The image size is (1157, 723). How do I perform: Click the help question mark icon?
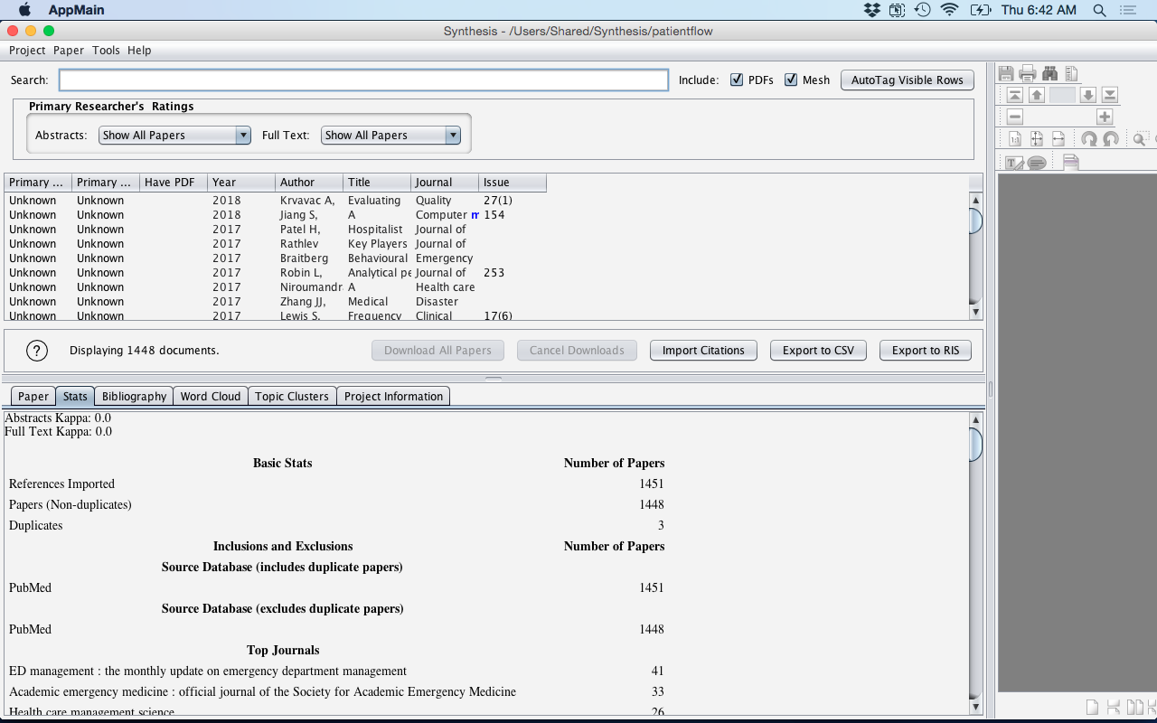tap(36, 351)
